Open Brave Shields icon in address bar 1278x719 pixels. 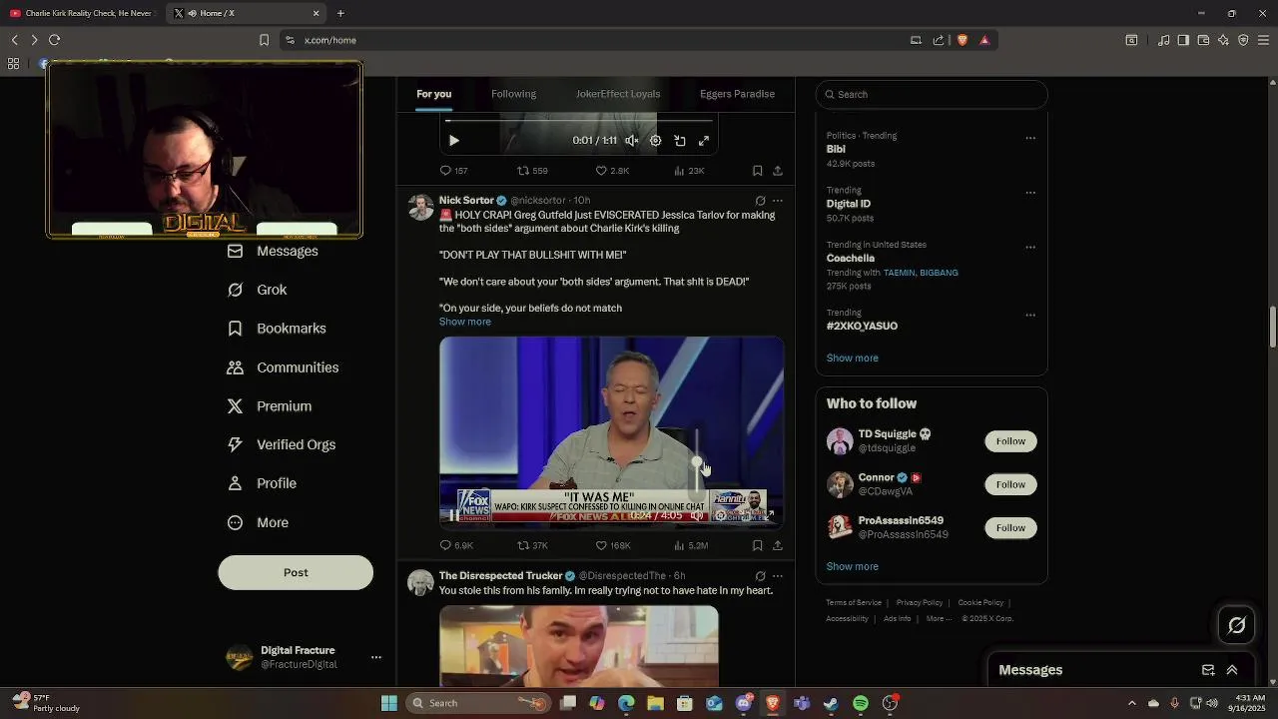[962, 40]
